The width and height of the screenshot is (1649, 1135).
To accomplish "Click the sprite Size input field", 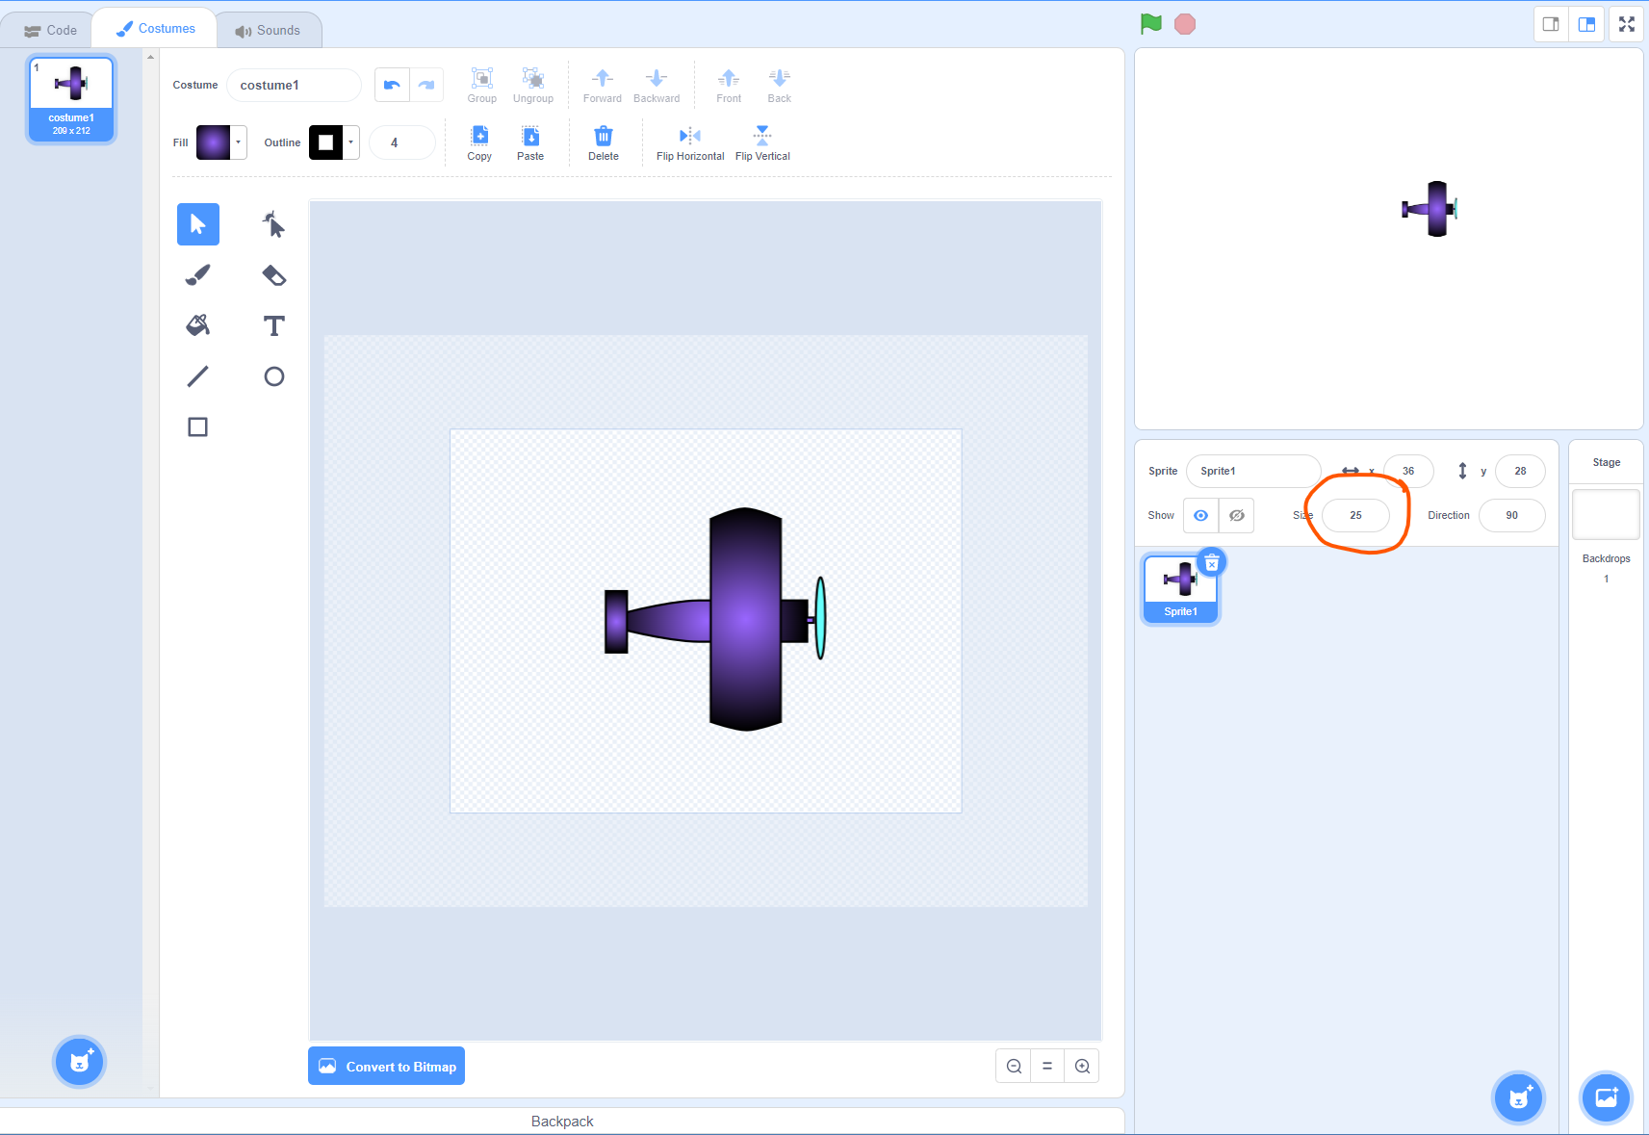I will click(1355, 515).
